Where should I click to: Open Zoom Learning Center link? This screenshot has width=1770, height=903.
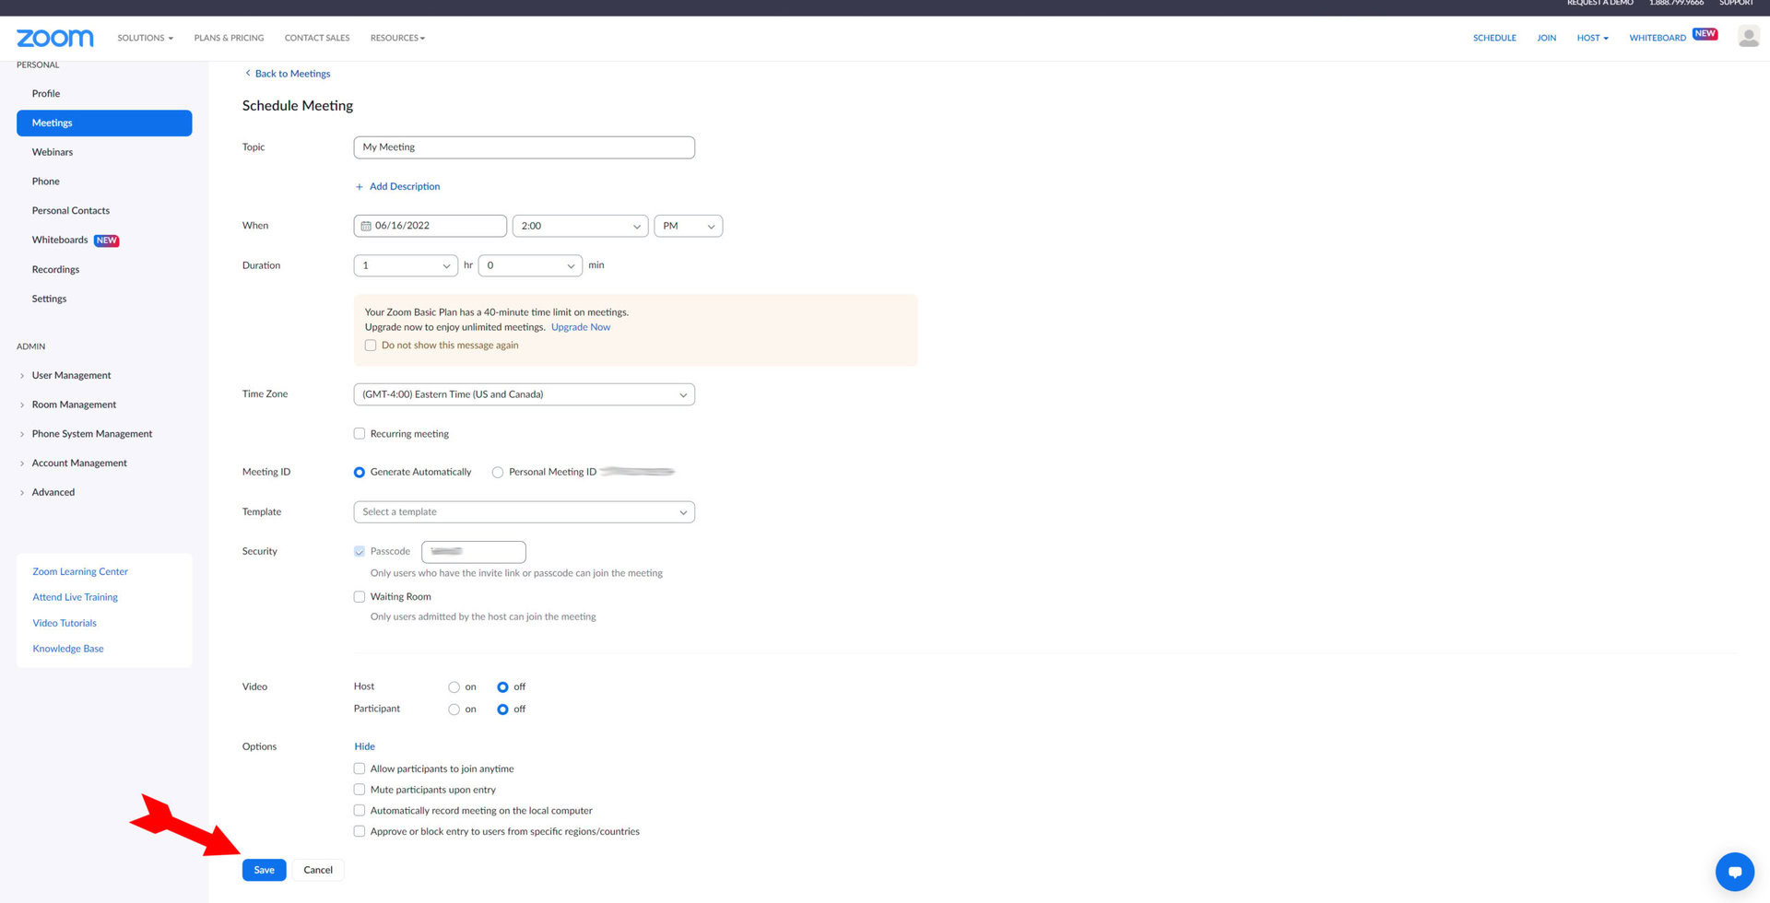coord(80,572)
